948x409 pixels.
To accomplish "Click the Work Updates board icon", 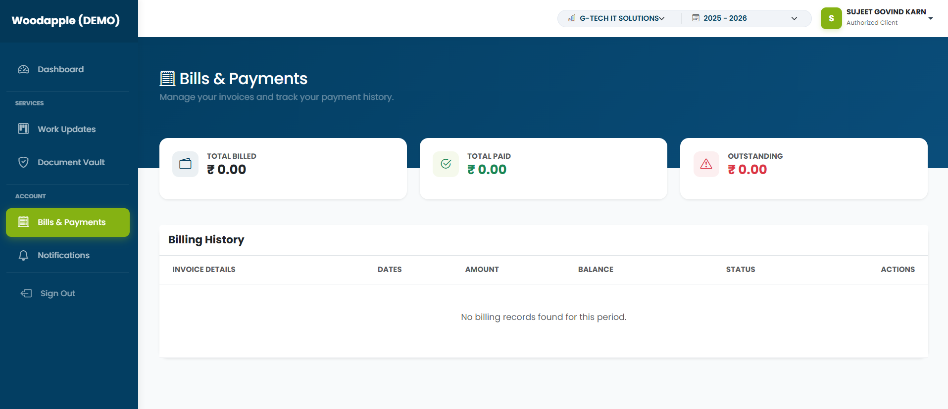I will point(23,129).
